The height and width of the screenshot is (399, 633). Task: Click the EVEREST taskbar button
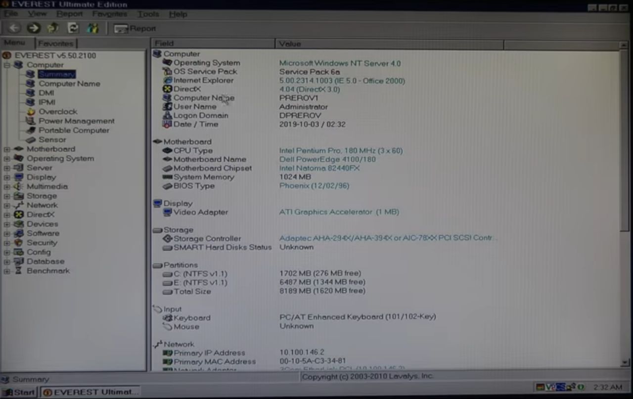90,392
